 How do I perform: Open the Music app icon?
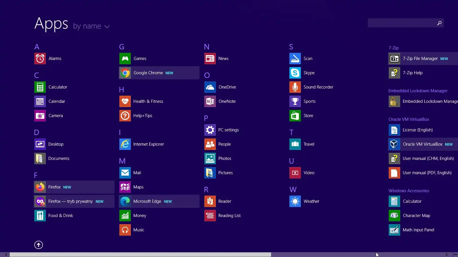tap(125, 230)
